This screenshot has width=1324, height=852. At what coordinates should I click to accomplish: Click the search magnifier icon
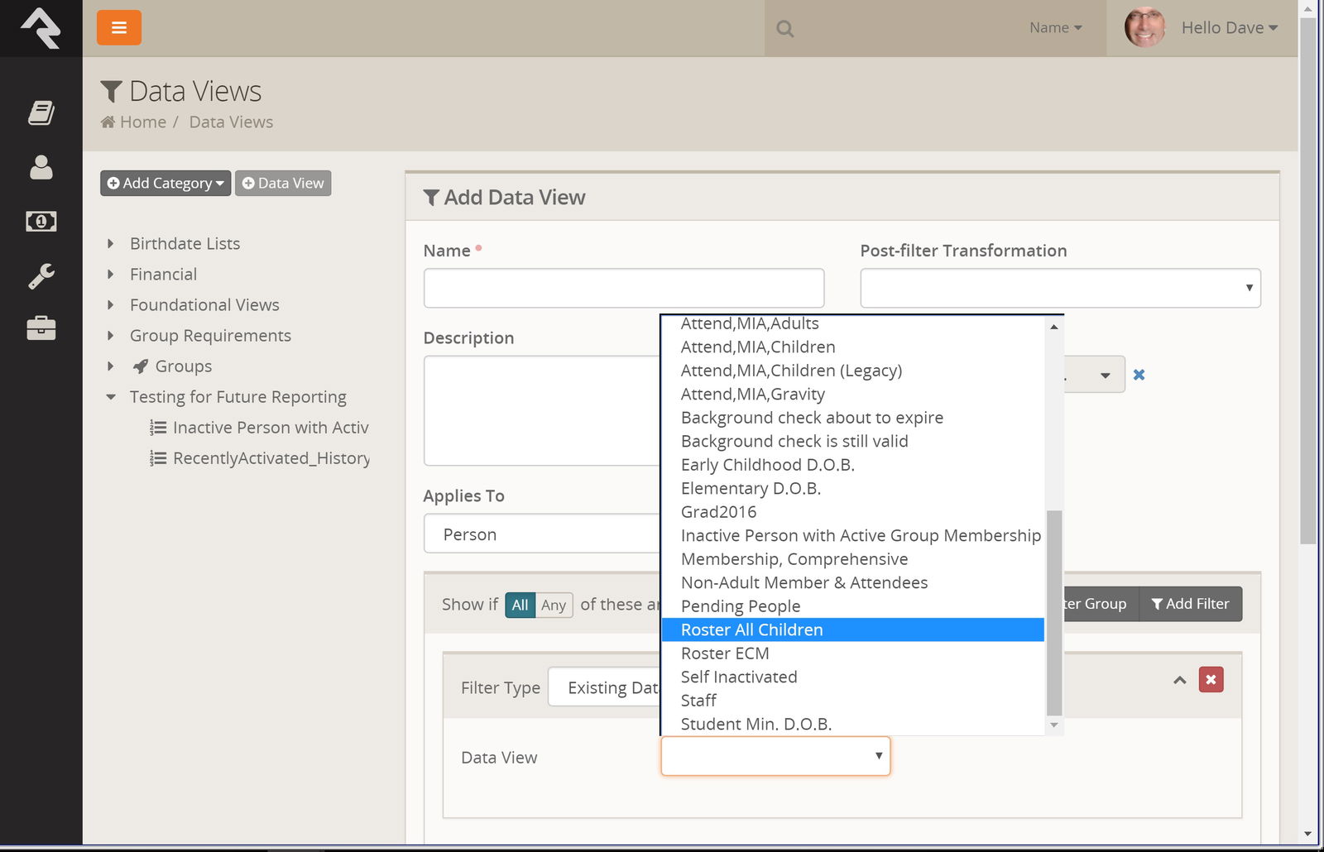point(784,29)
